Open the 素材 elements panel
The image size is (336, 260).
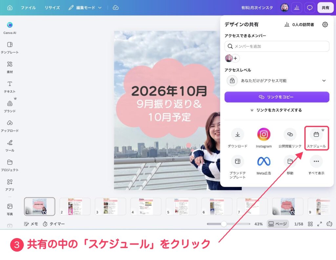click(x=10, y=67)
